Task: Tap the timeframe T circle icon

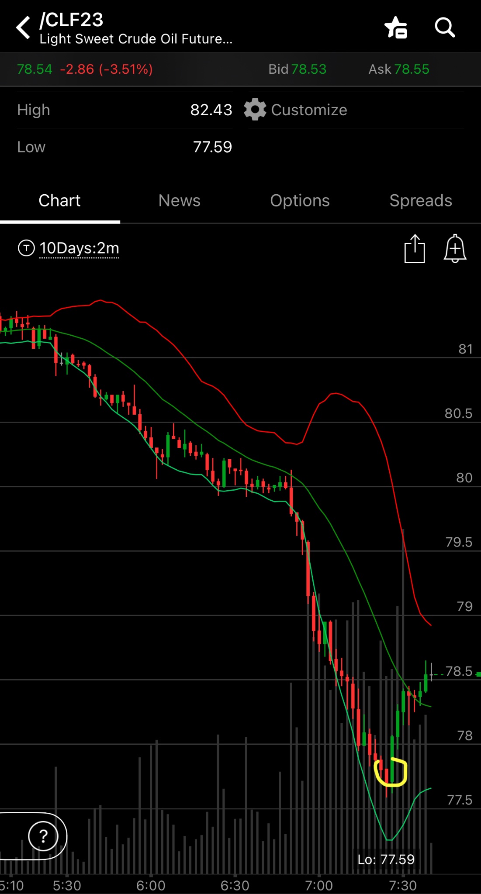Action: [26, 248]
